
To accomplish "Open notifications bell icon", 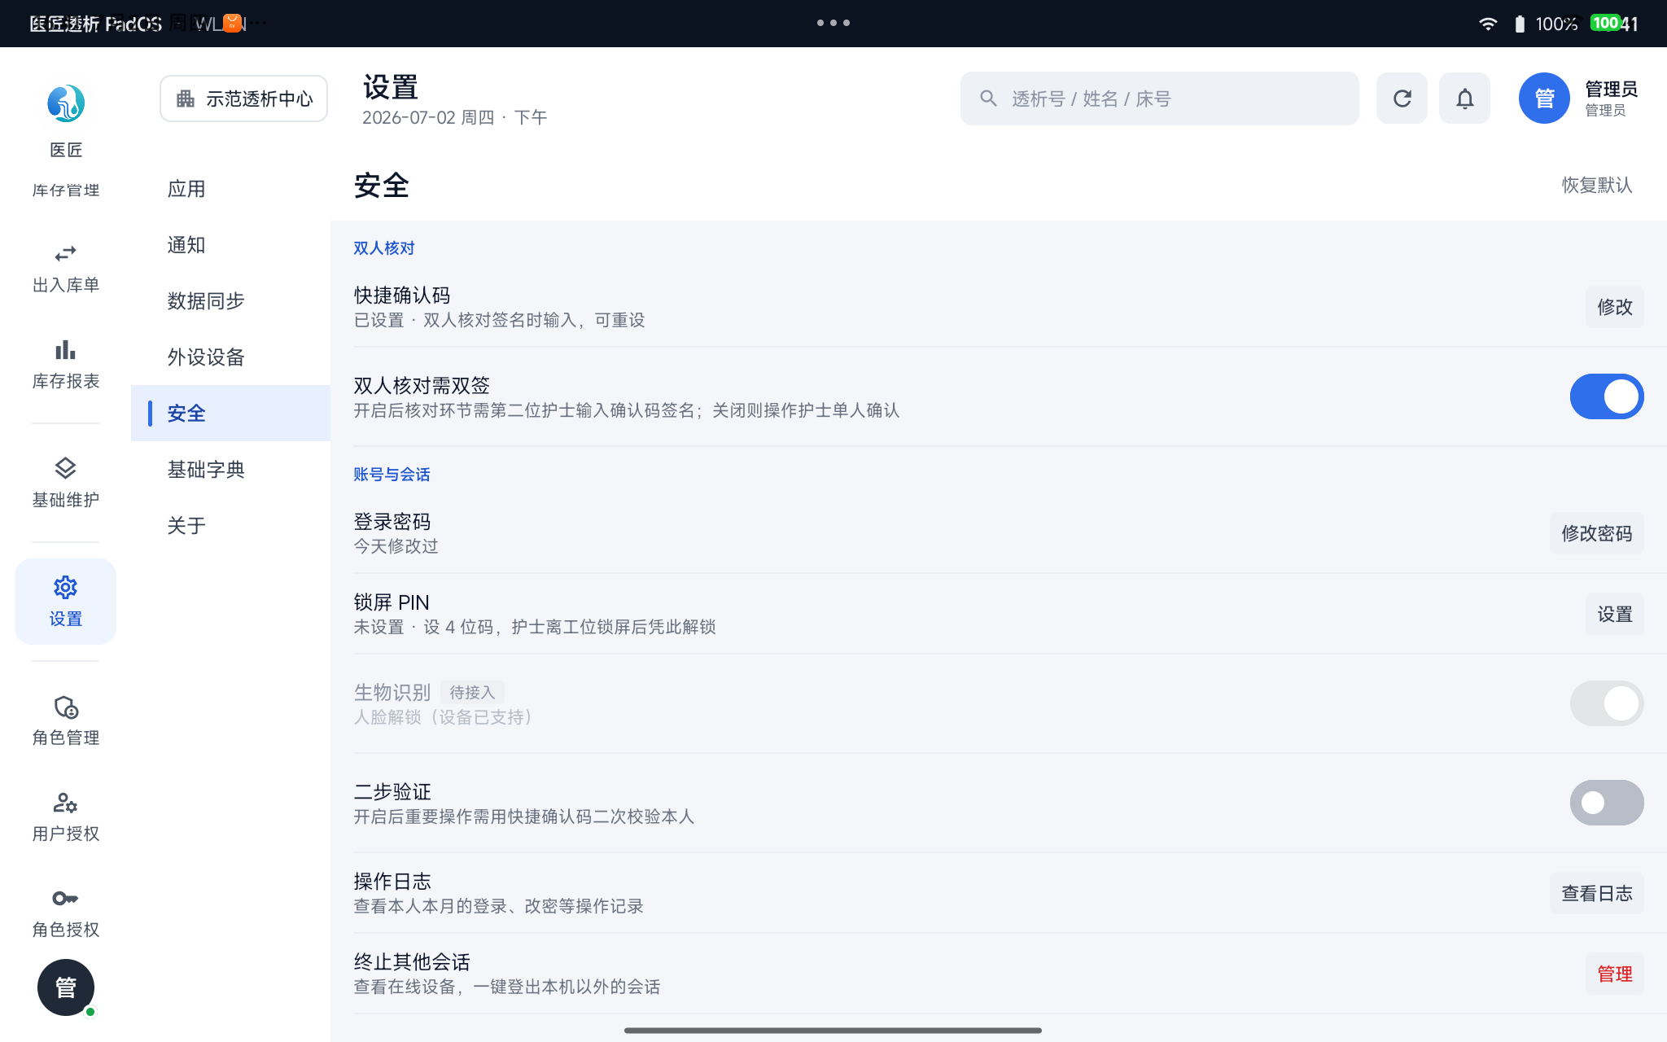I will (1464, 99).
